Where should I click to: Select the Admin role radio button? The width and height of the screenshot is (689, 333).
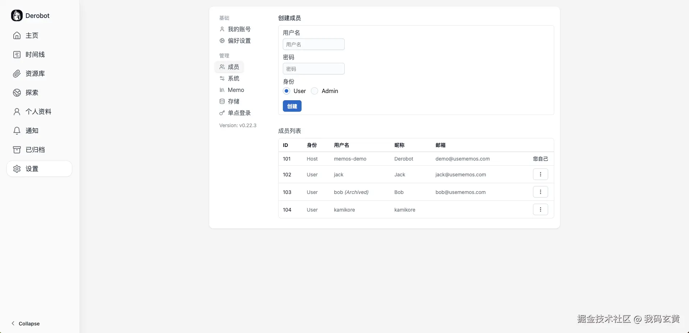pyautogui.click(x=314, y=91)
